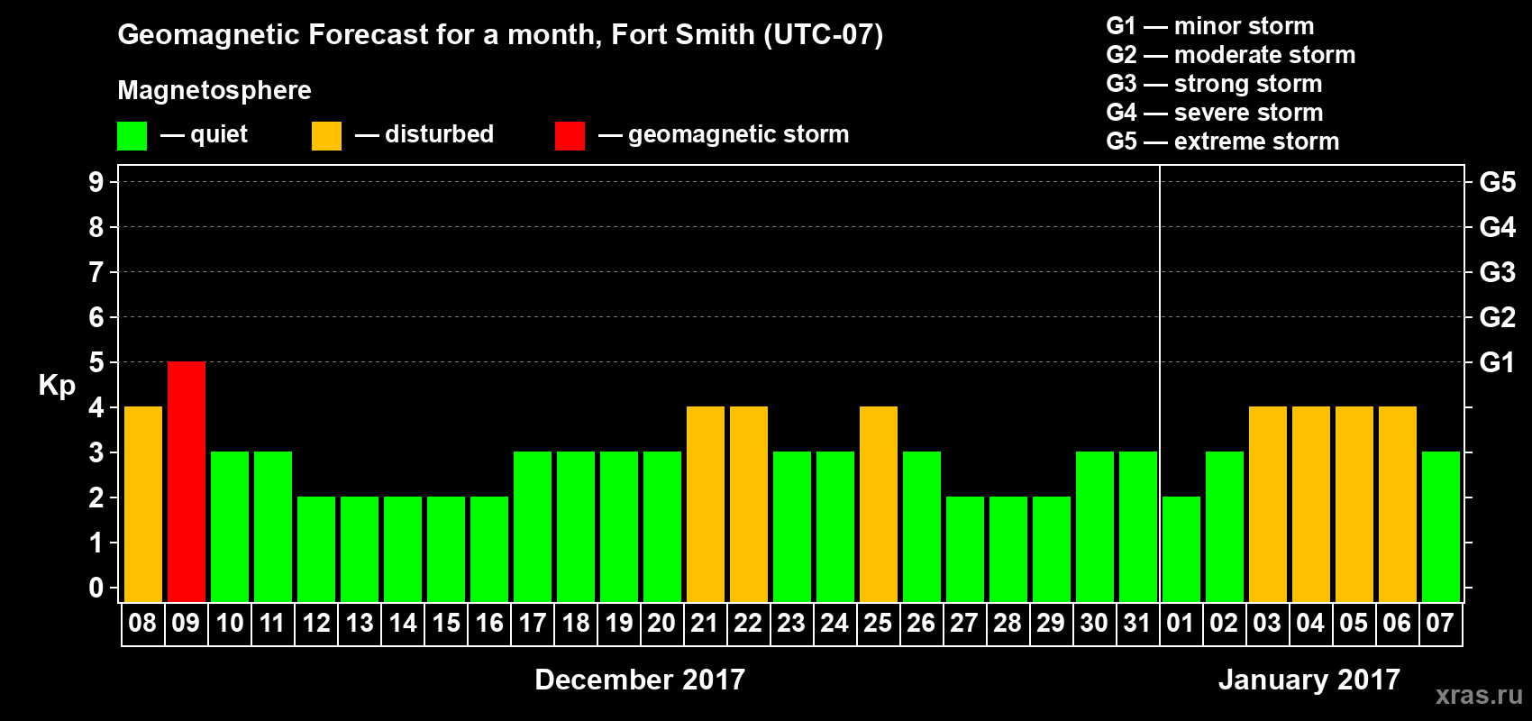Click the Kp value 0 tick label
1532x721 pixels.
96,588
